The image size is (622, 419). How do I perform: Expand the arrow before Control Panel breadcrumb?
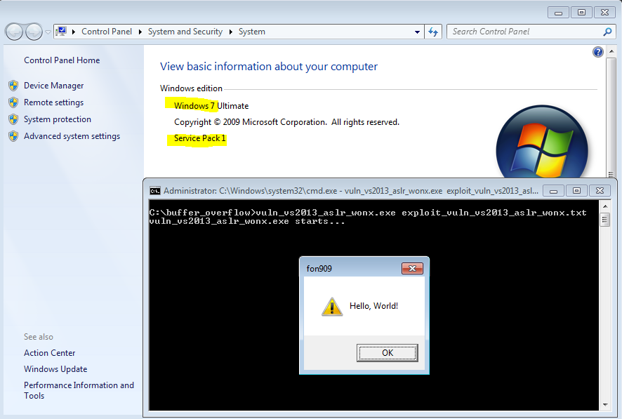74,32
